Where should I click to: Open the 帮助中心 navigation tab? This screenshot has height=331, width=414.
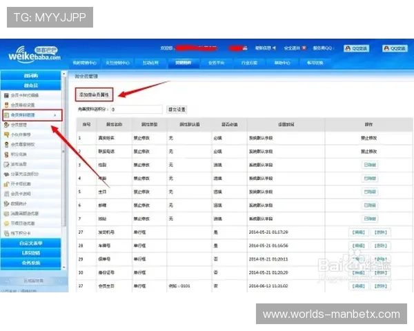[x=282, y=63]
